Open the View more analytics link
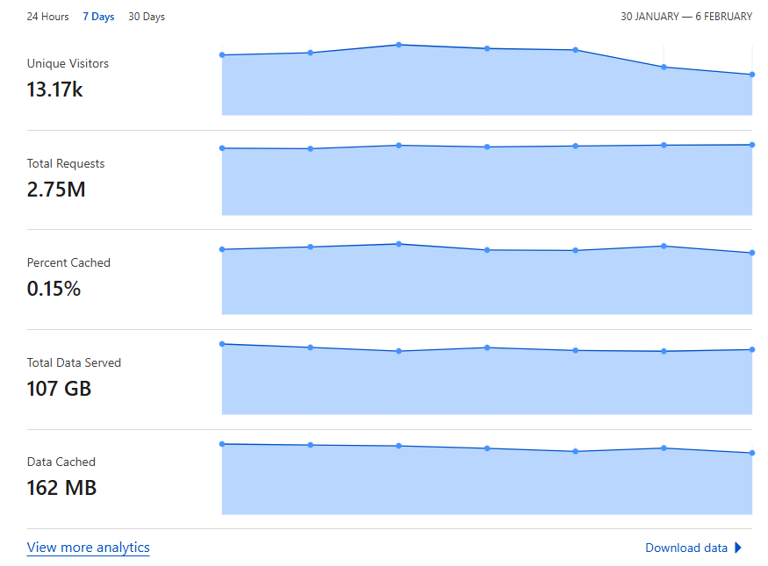Image resolution: width=768 pixels, height=566 pixels. 88,548
